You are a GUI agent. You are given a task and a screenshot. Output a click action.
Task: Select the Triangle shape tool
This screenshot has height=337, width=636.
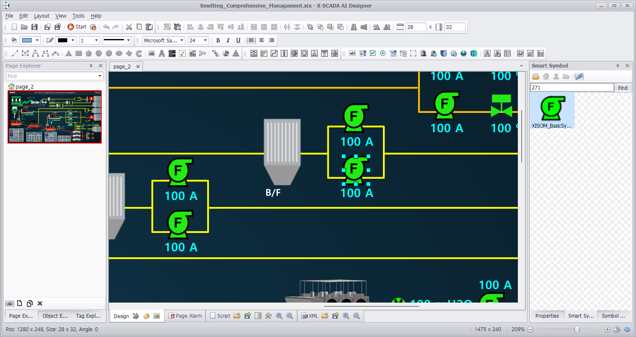(69, 53)
